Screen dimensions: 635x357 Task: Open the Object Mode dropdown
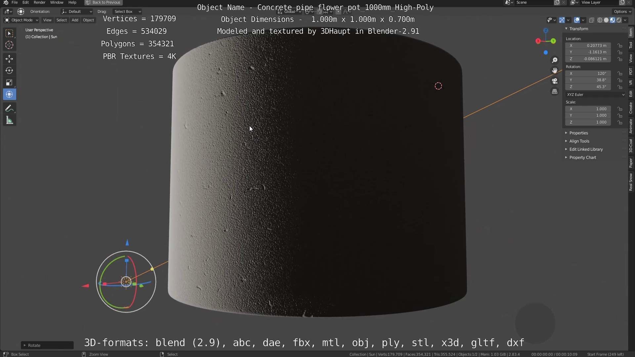click(21, 20)
